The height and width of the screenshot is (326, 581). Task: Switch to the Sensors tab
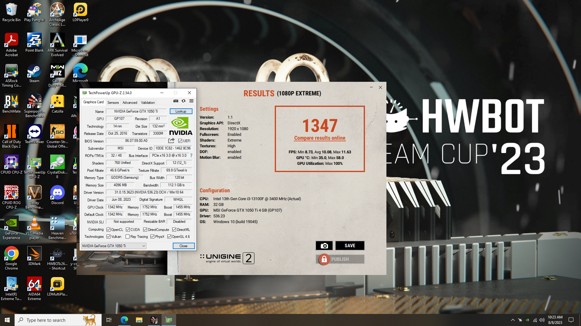(x=113, y=103)
